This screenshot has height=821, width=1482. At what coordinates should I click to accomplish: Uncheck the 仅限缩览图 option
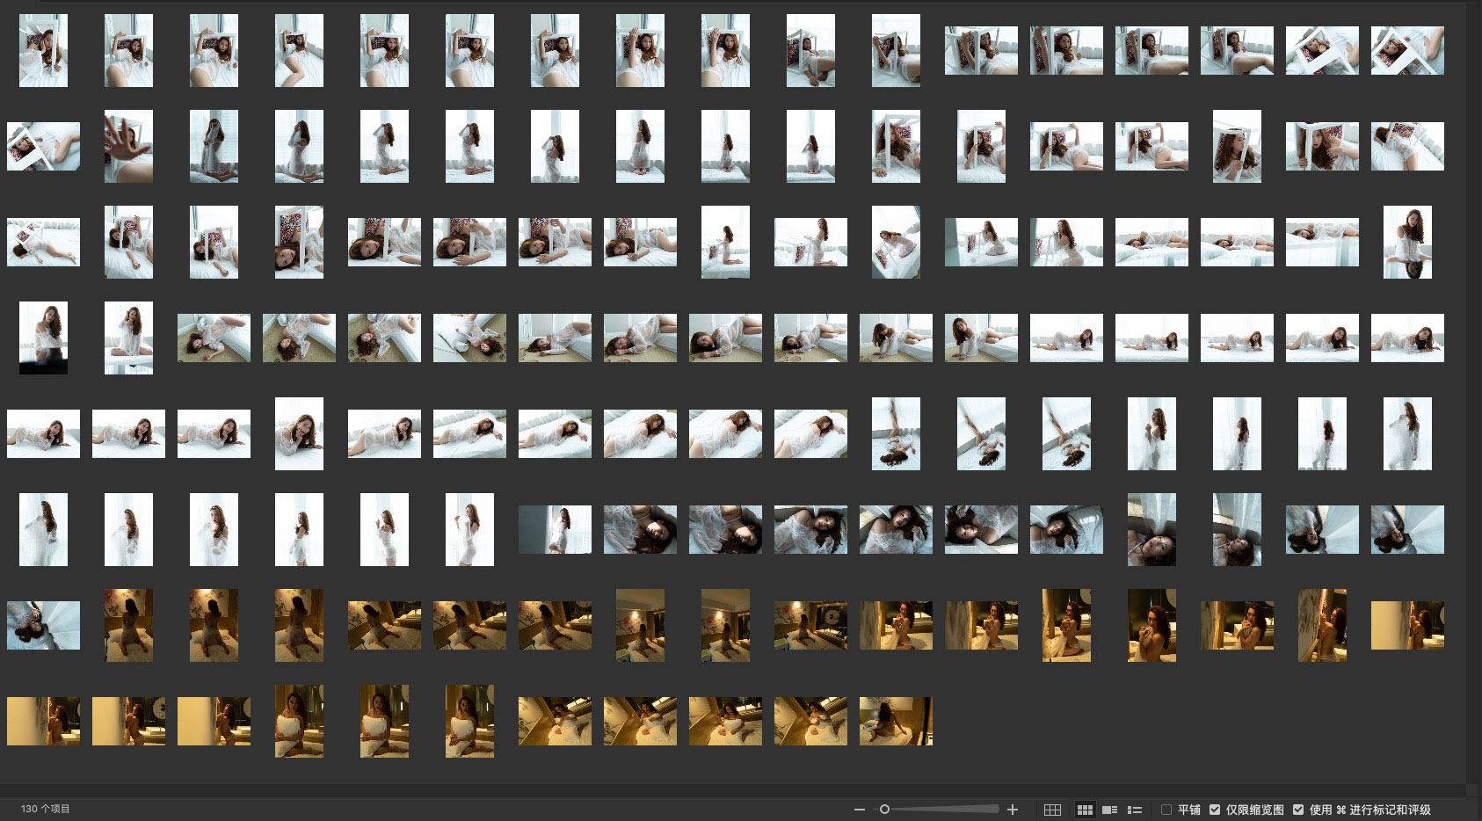coord(1215,810)
